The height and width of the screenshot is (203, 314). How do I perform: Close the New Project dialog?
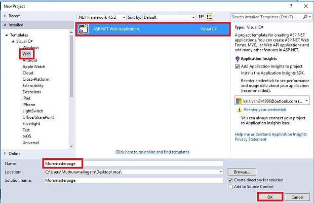coord(306,6)
